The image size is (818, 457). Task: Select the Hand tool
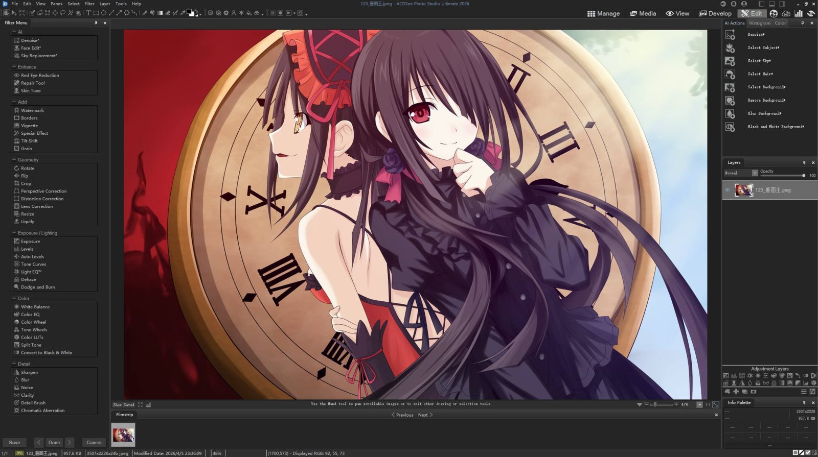tap(6, 13)
